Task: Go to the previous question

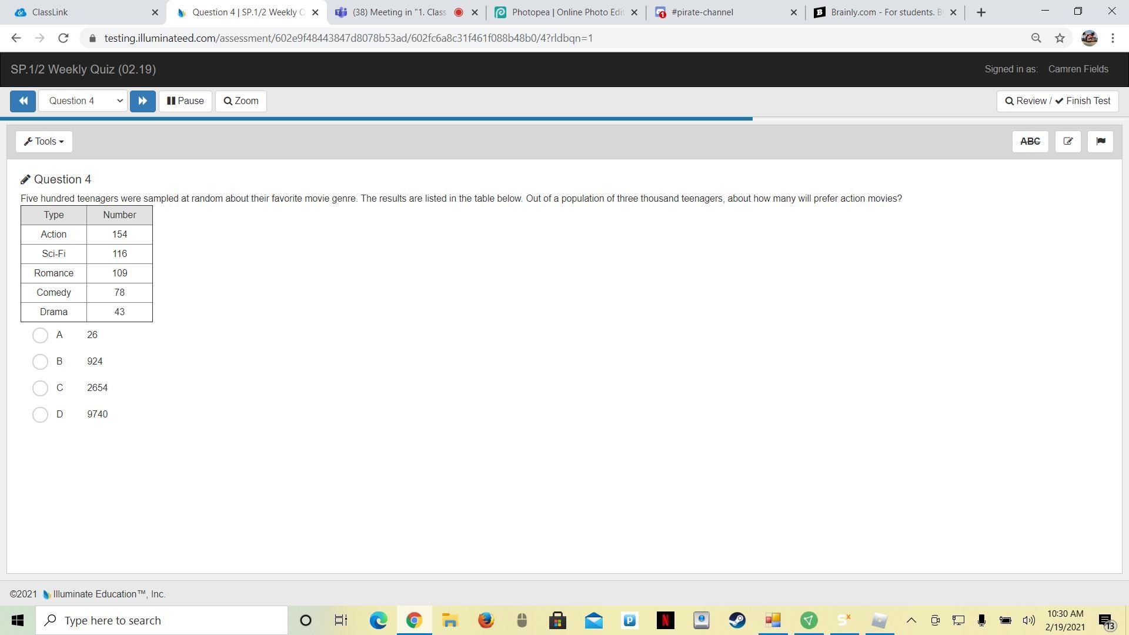Action: (23, 101)
